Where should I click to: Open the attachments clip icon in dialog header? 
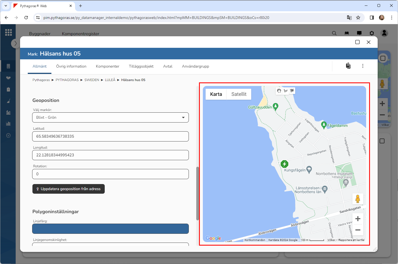tap(348, 66)
